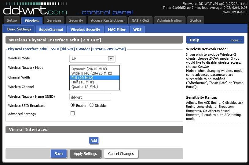Choose Wide HT40 (20+20 MHz) option
The image size is (249, 165).
(x=94, y=73)
